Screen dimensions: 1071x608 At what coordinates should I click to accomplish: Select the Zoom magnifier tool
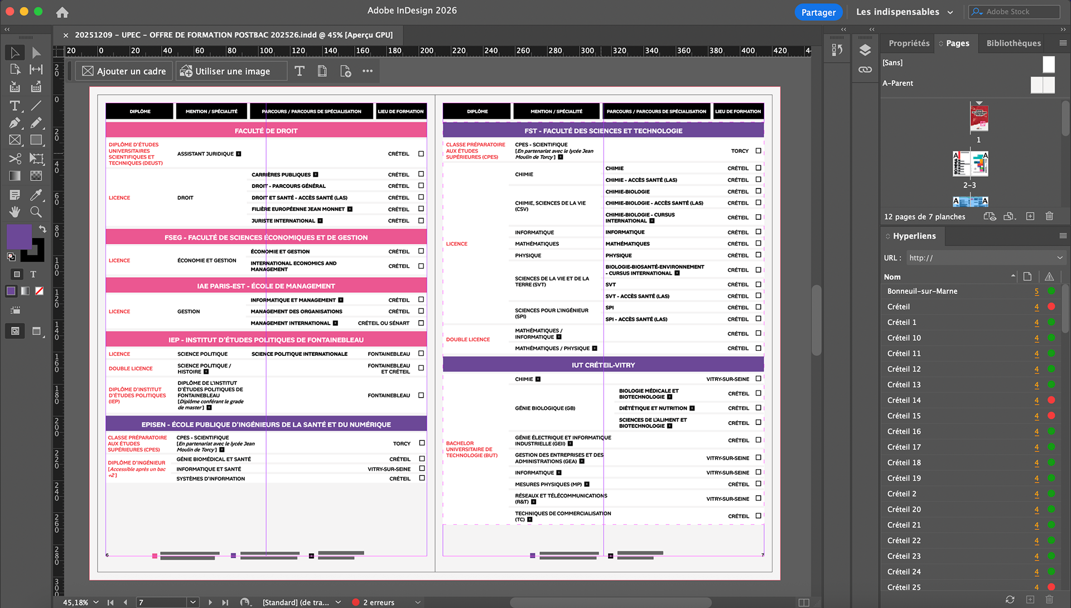click(36, 212)
